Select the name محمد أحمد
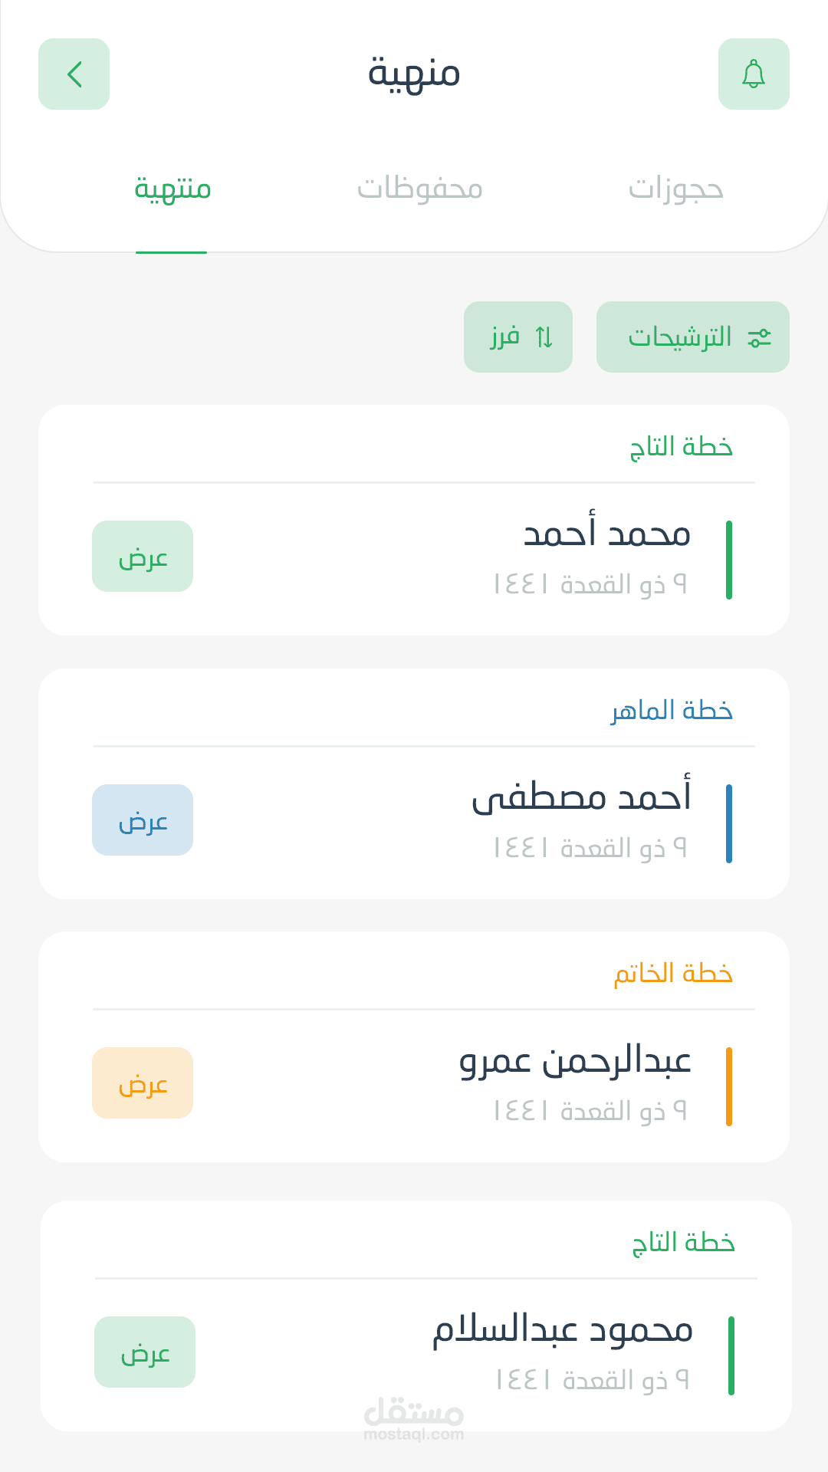828x1472 pixels. tap(606, 534)
